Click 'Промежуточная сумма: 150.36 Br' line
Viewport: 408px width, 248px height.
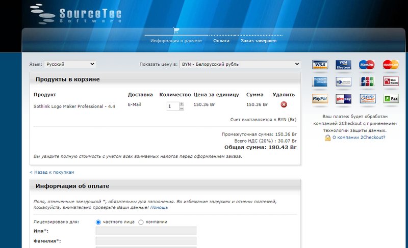259,134
